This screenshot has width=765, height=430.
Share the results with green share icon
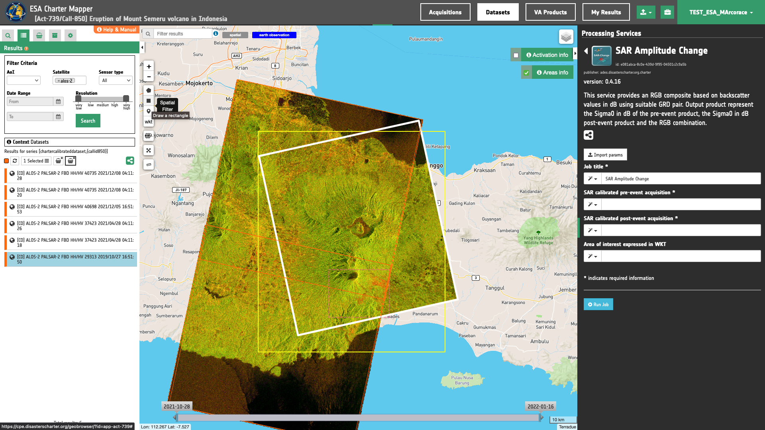tap(130, 161)
